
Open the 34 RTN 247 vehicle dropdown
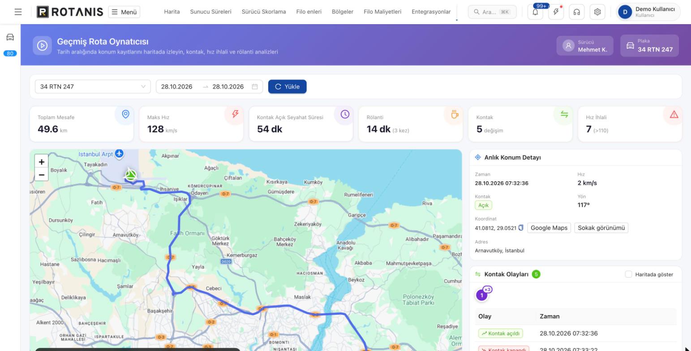tap(93, 86)
